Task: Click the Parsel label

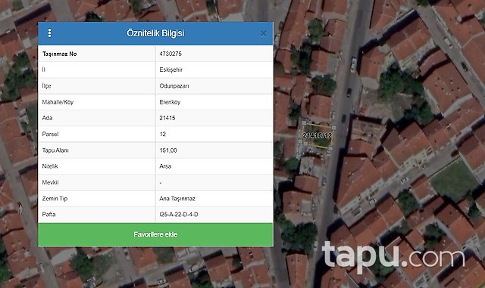Action: pyautogui.click(x=50, y=135)
